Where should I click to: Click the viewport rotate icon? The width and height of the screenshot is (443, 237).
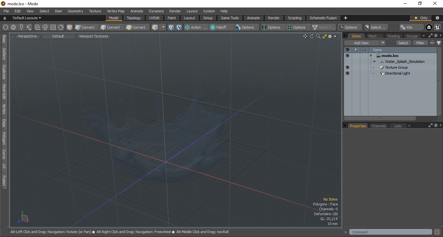click(x=312, y=36)
